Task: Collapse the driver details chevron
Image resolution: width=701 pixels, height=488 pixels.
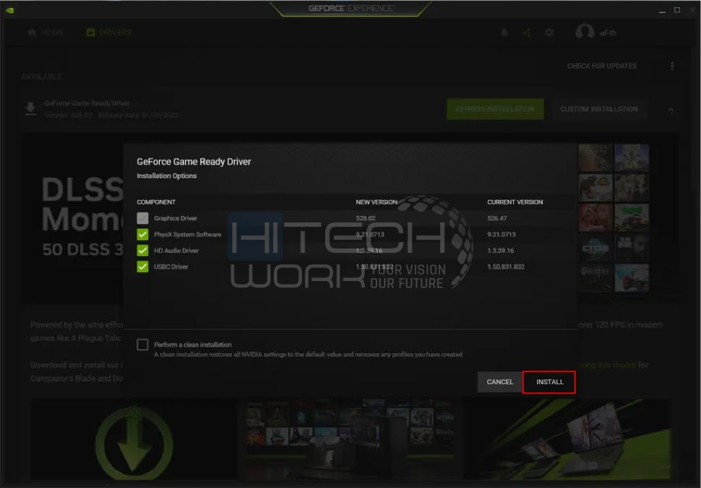Action: tap(671, 109)
